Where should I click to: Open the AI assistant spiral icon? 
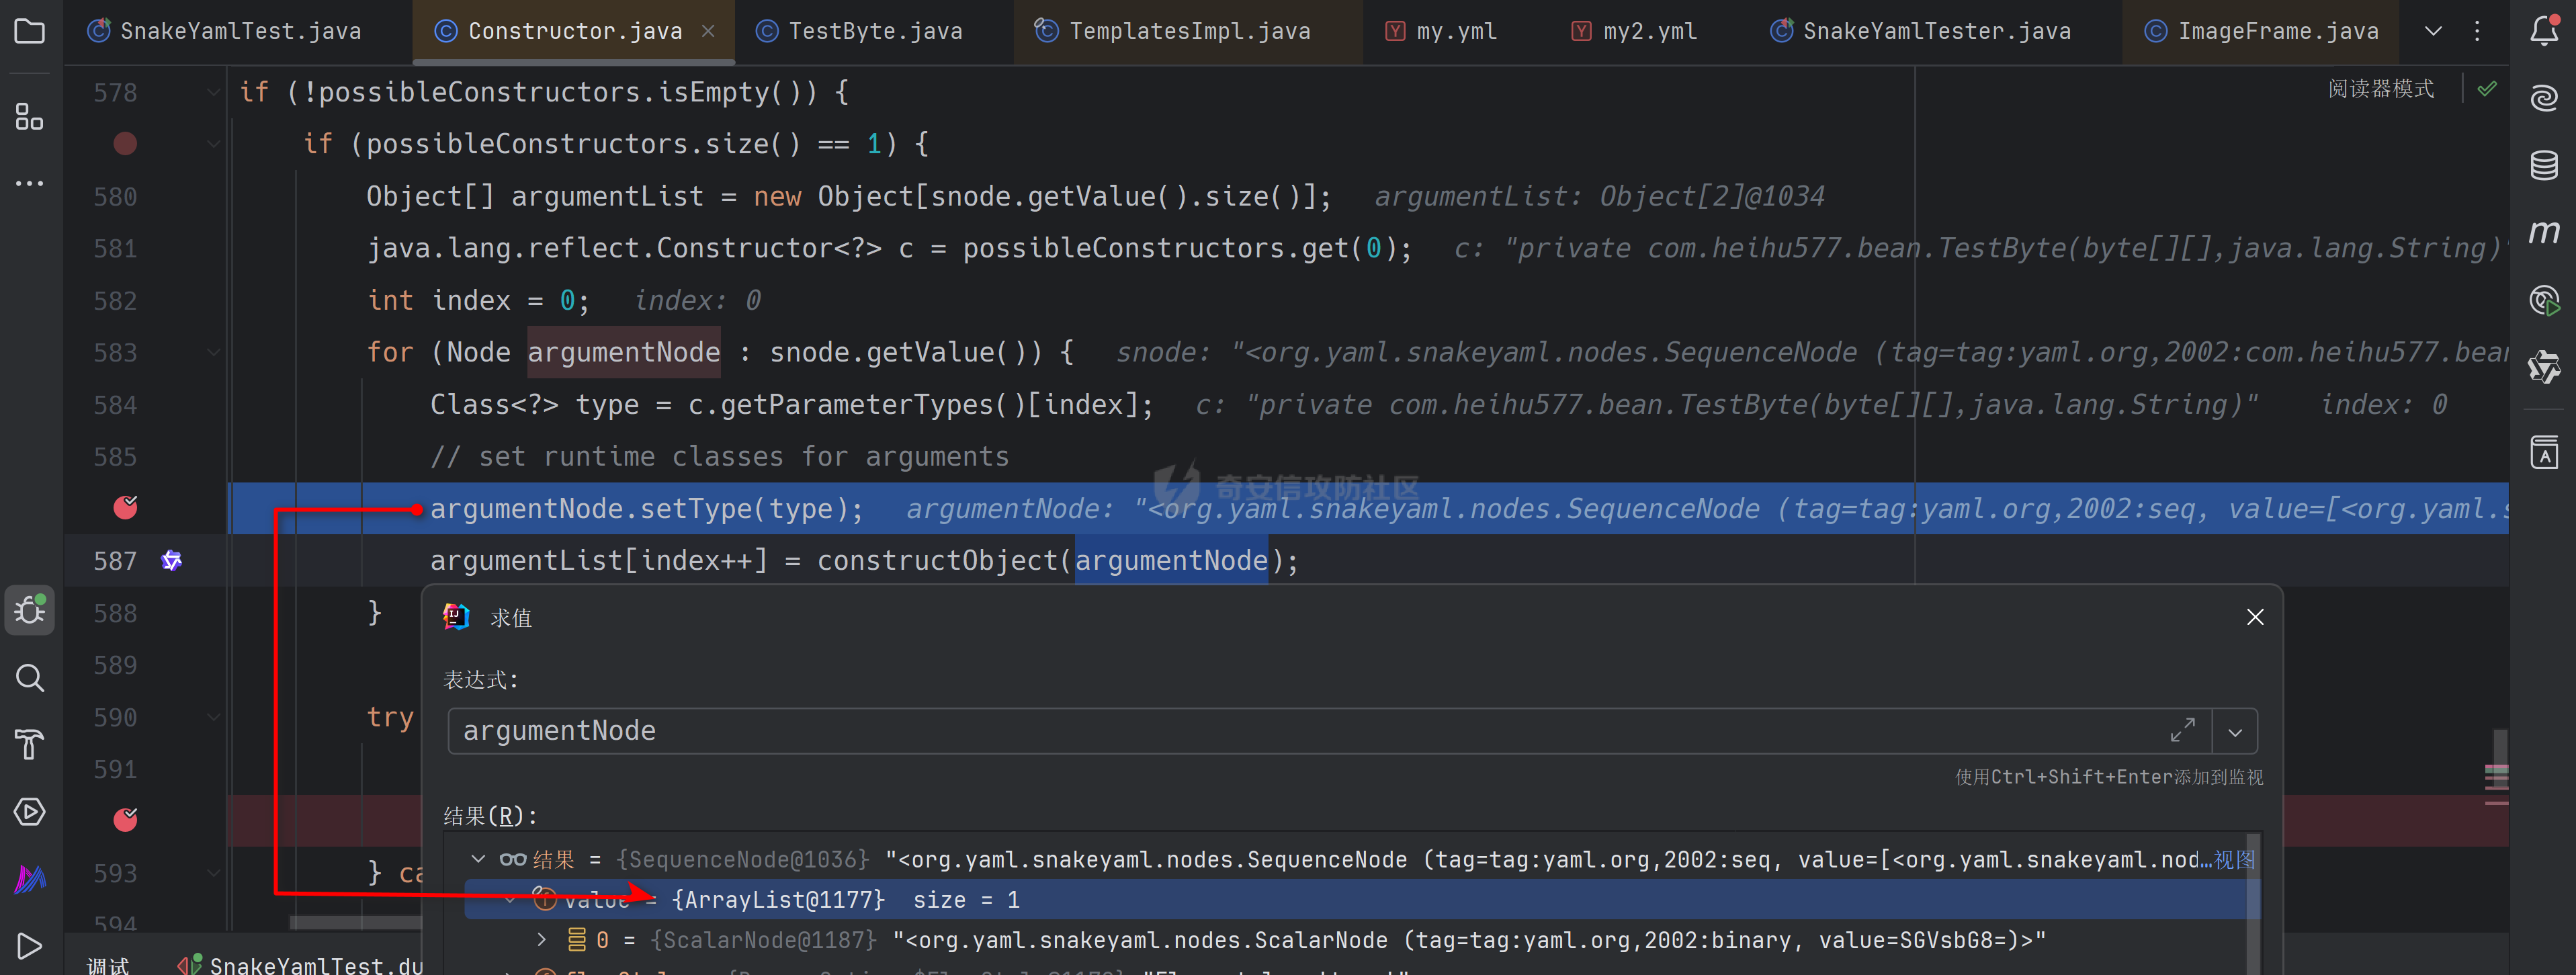click(x=2544, y=98)
